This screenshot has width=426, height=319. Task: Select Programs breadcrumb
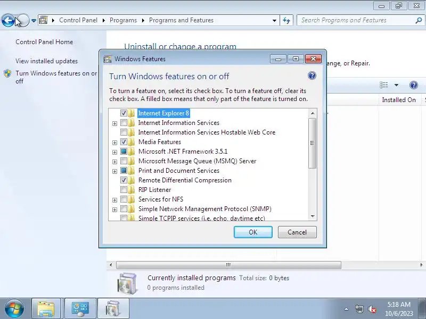(123, 20)
